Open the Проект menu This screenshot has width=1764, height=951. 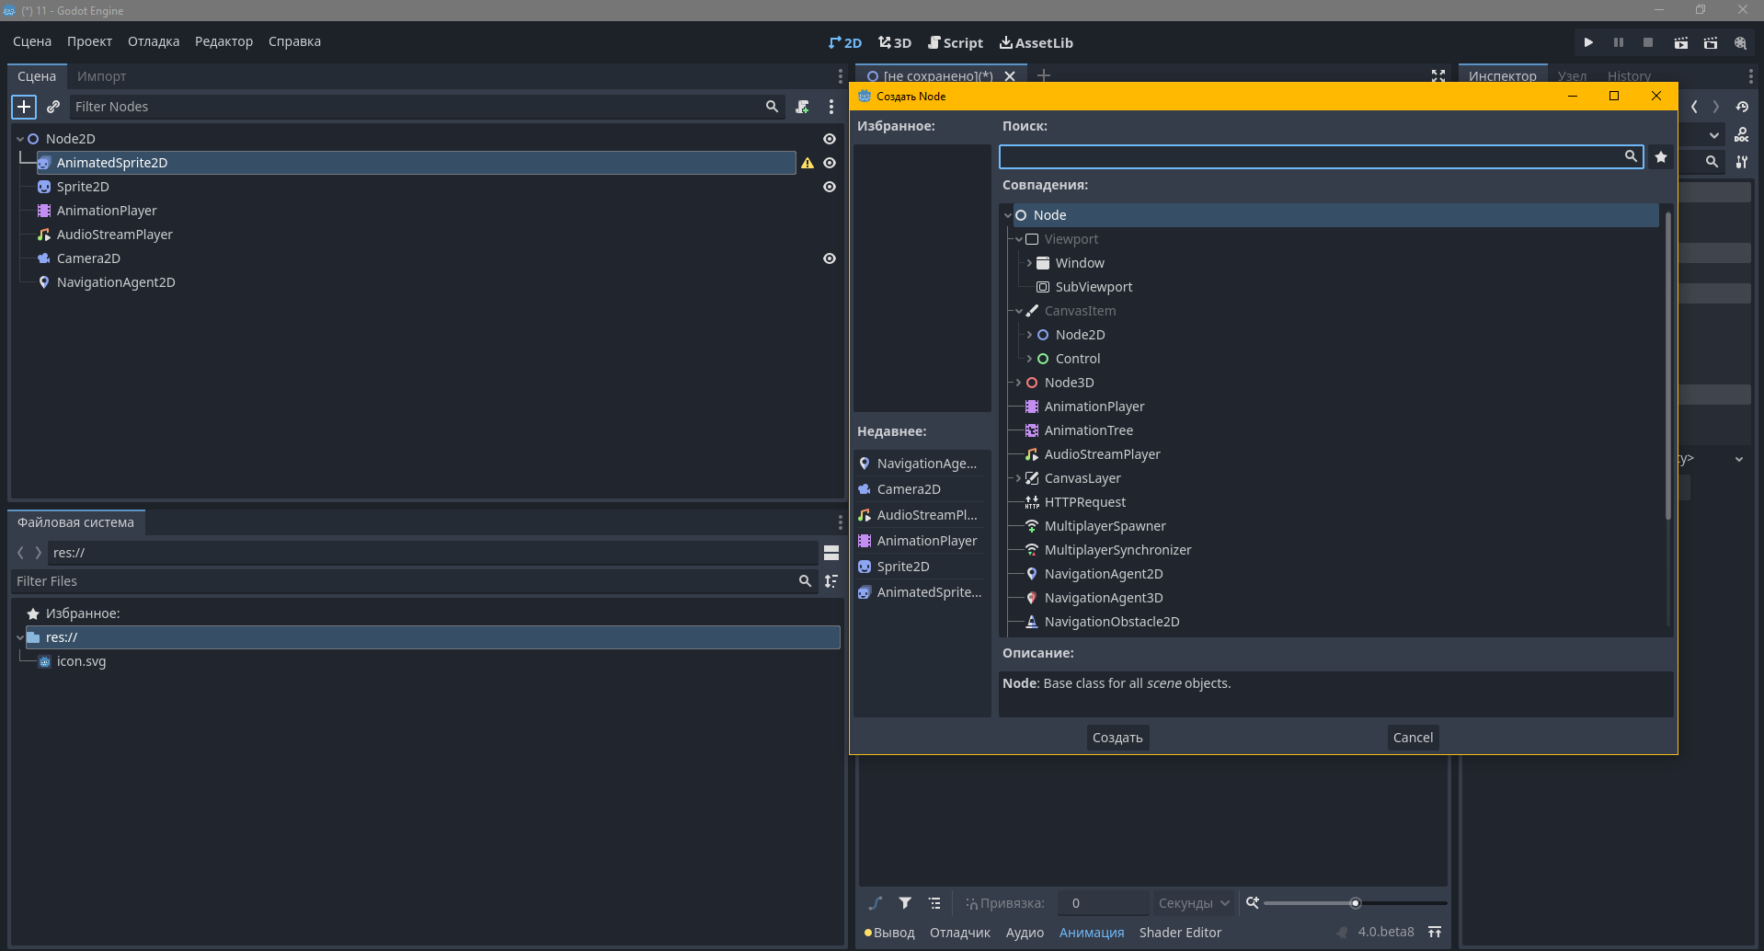click(89, 41)
